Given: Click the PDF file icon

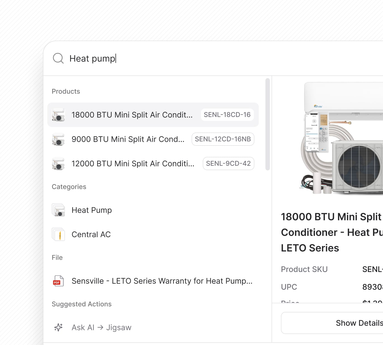Looking at the screenshot, I should tap(58, 281).
